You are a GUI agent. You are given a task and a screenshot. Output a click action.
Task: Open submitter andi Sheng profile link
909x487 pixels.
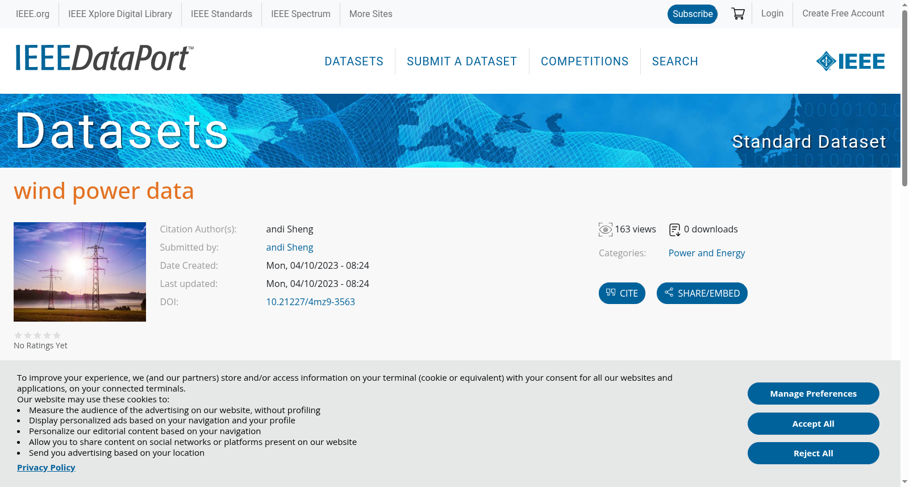click(x=290, y=247)
